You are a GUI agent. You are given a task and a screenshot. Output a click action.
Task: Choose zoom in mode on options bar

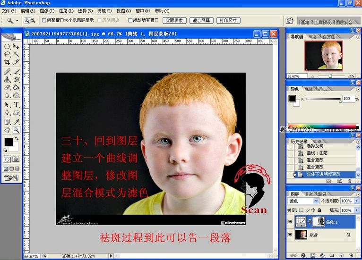coord(27,20)
